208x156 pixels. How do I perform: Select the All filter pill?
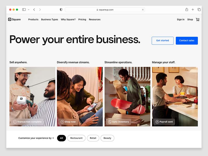[x=61, y=138]
